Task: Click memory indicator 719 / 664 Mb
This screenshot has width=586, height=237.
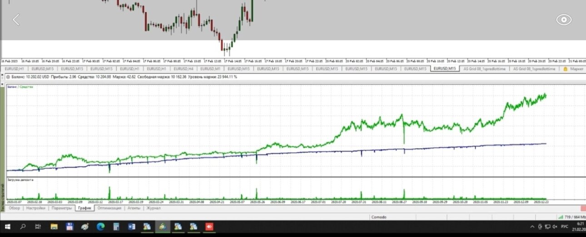Action: (x=572, y=217)
